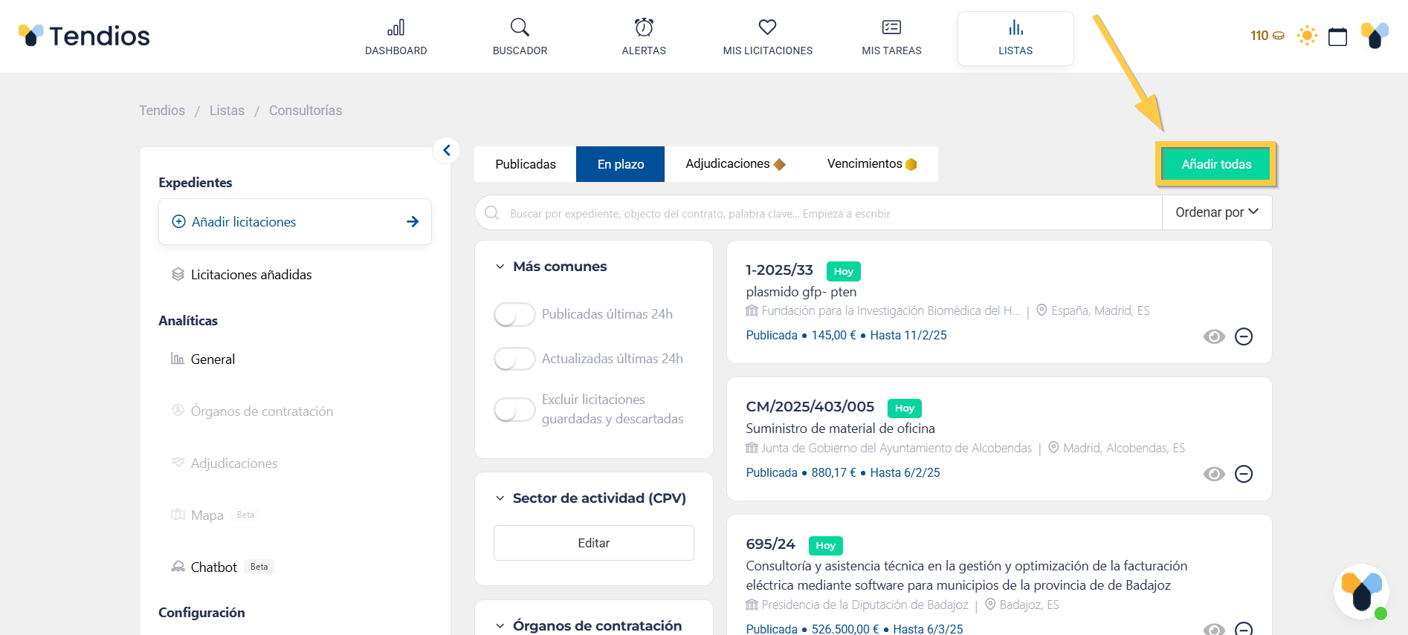The height and width of the screenshot is (635, 1408).
Task: Open the Dashboard bar chart icon
Action: pyautogui.click(x=395, y=28)
